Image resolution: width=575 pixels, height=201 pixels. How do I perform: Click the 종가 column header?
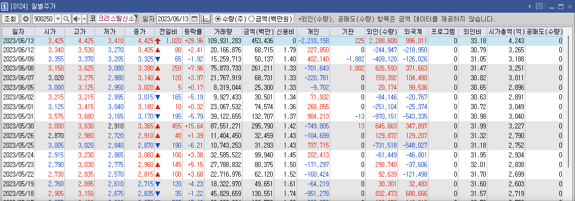tap(139, 32)
